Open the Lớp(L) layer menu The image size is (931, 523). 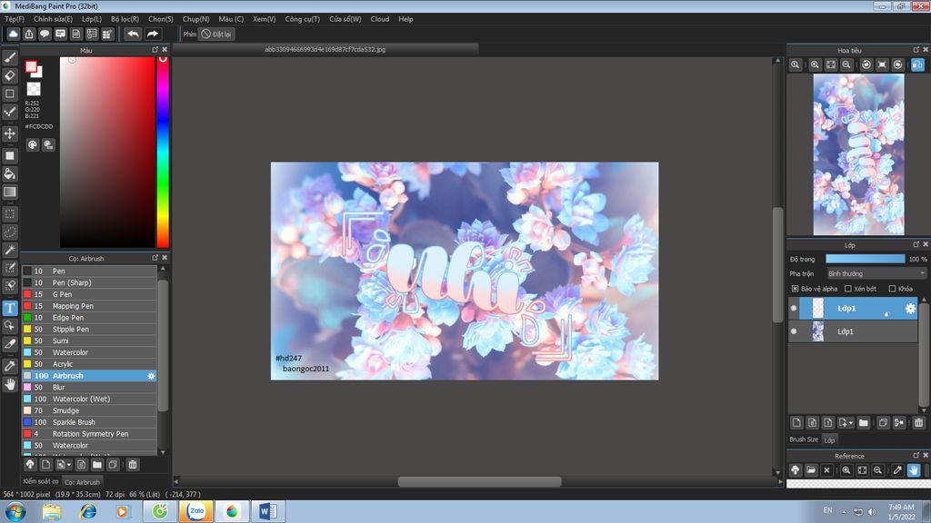click(x=92, y=19)
